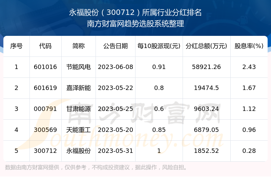
Task: Click the disclaimer text at the bottom
Action: tap(96, 167)
